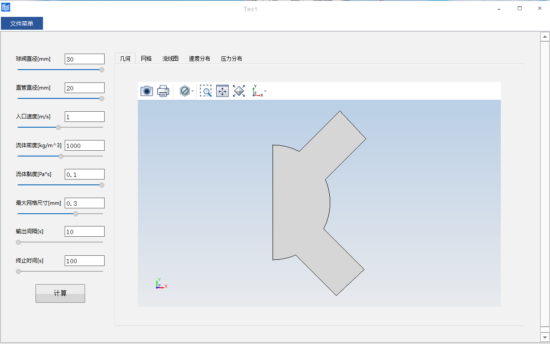This screenshot has width=550, height=344.
Task: Click the scene light toggle icon
Action: coord(184,91)
